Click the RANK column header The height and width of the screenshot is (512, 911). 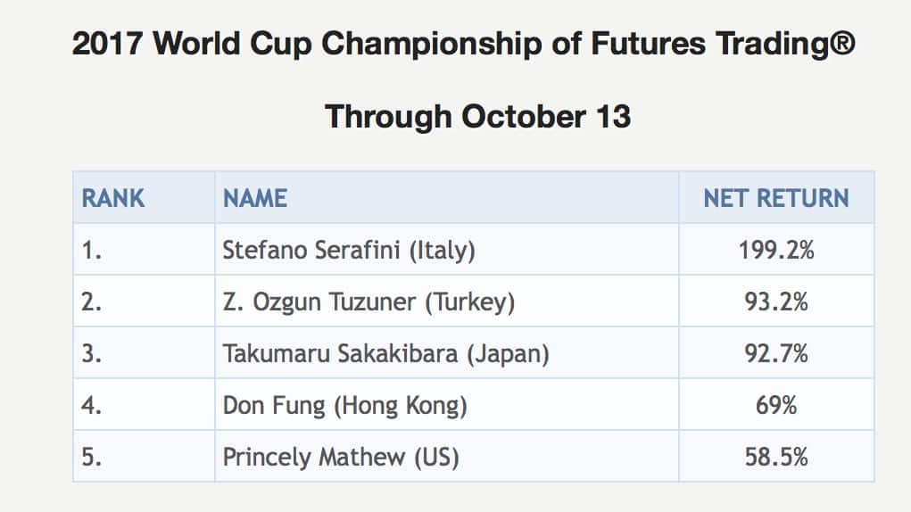[113, 198]
